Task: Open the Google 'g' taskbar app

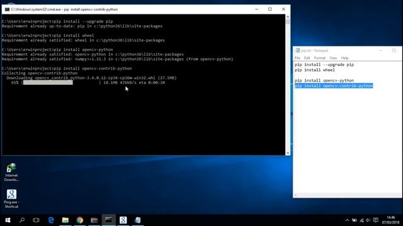Action: coord(123,220)
